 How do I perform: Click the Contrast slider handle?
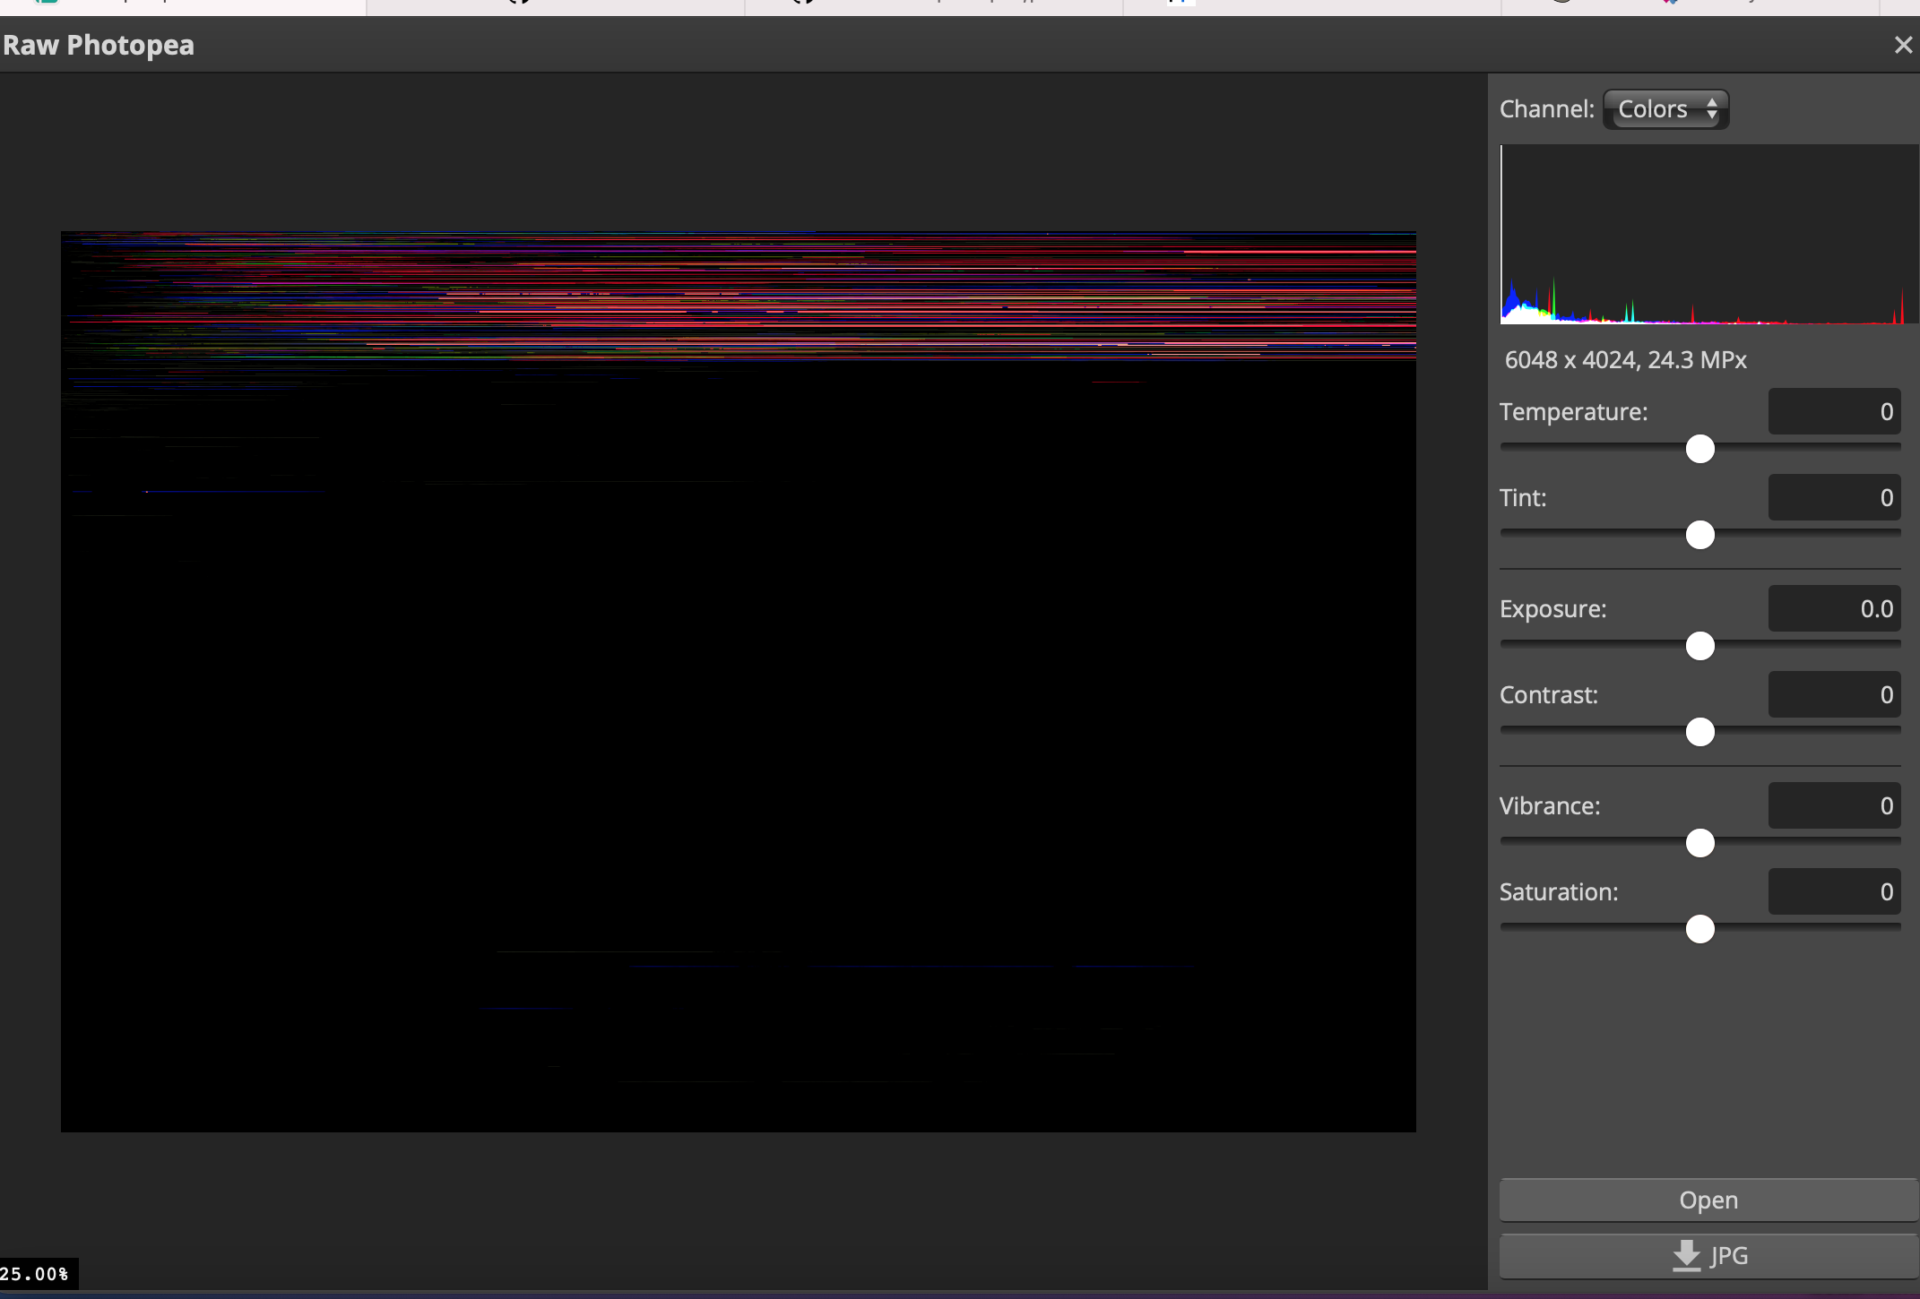[x=1699, y=732]
